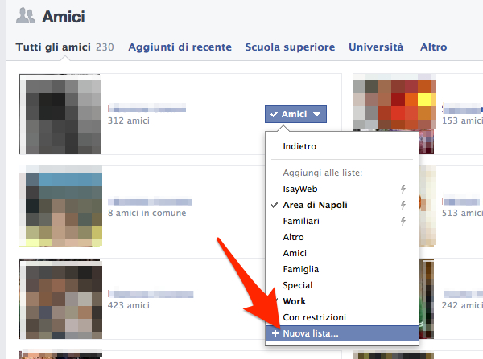Open blurred name link above 423 amici
The height and width of the screenshot is (359, 483).
151,294
